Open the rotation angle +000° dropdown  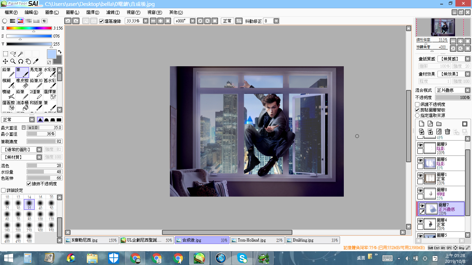click(x=193, y=21)
